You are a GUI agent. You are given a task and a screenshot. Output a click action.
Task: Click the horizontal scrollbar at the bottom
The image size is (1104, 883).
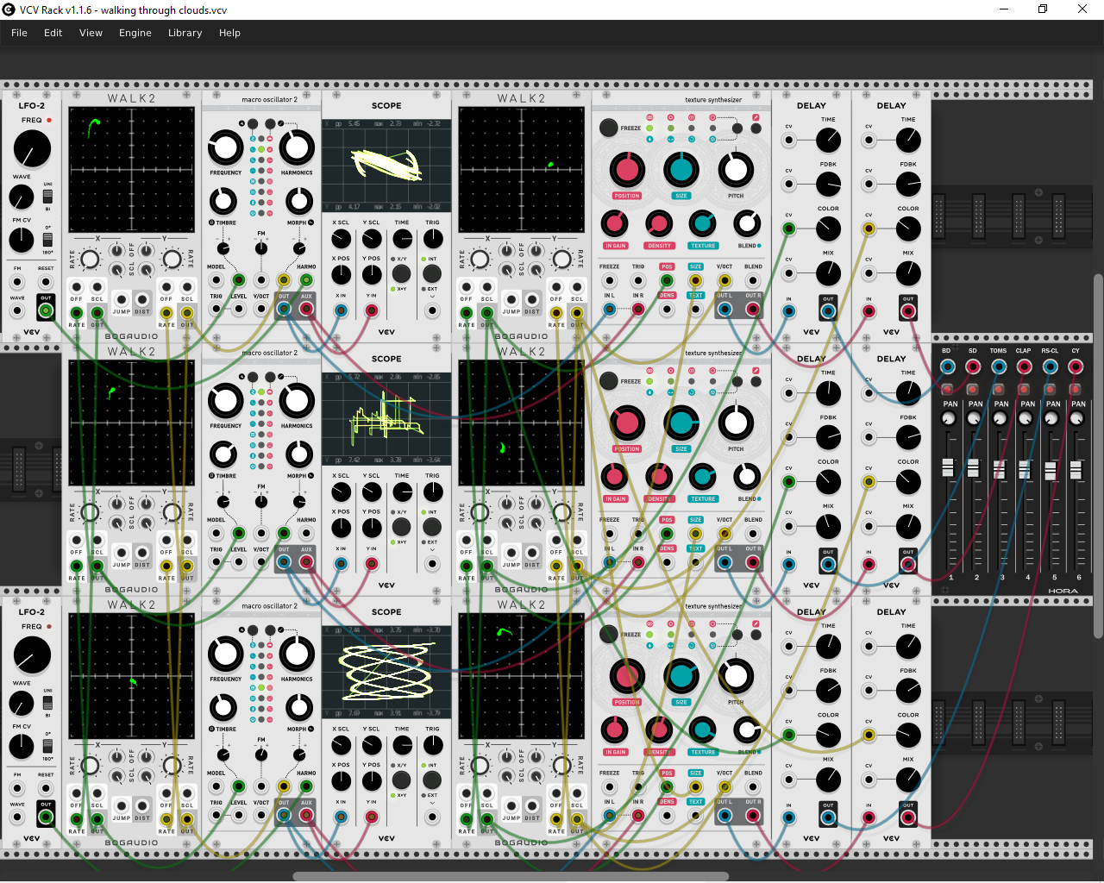tap(511, 877)
